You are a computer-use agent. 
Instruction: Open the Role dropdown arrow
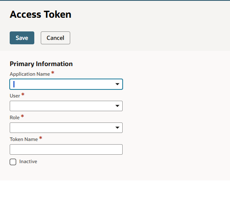pos(117,128)
